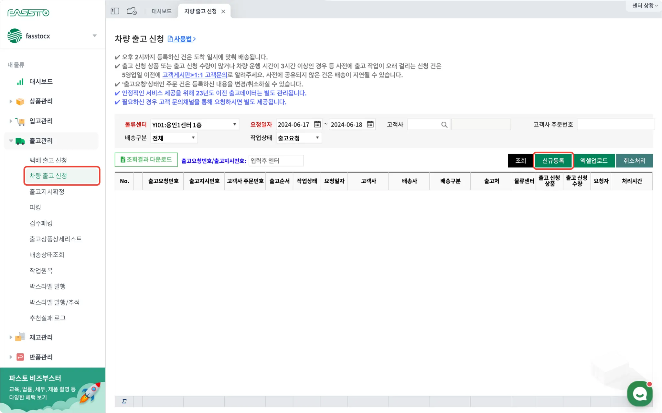Click the close-all-tabs icon
Viewport: 662px width, 413px height.
[x=132, y=11]
